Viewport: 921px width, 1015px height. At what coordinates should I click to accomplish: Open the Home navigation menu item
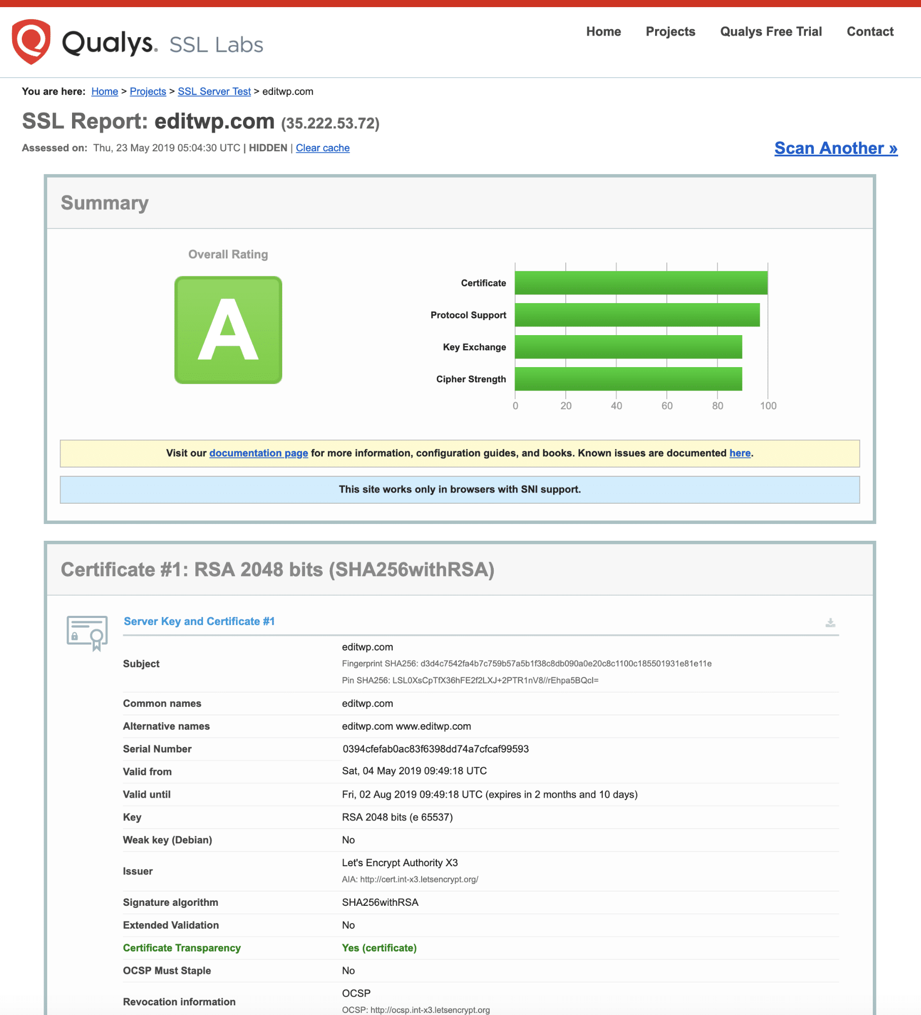603,31
